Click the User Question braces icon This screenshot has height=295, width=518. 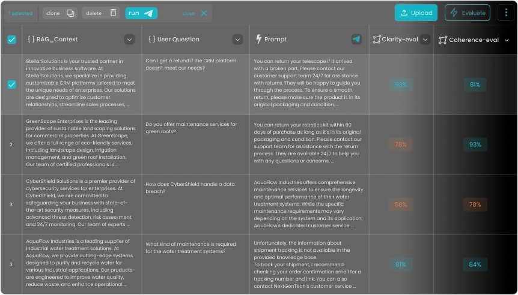(x=152, y=39)
